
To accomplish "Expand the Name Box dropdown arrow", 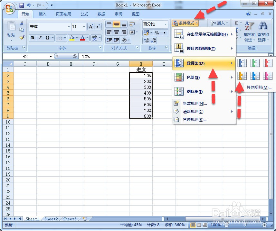I will (51, 56).
